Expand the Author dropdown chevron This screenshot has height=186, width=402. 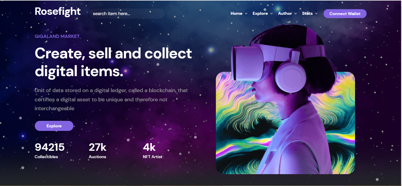(x=296, y=14)
